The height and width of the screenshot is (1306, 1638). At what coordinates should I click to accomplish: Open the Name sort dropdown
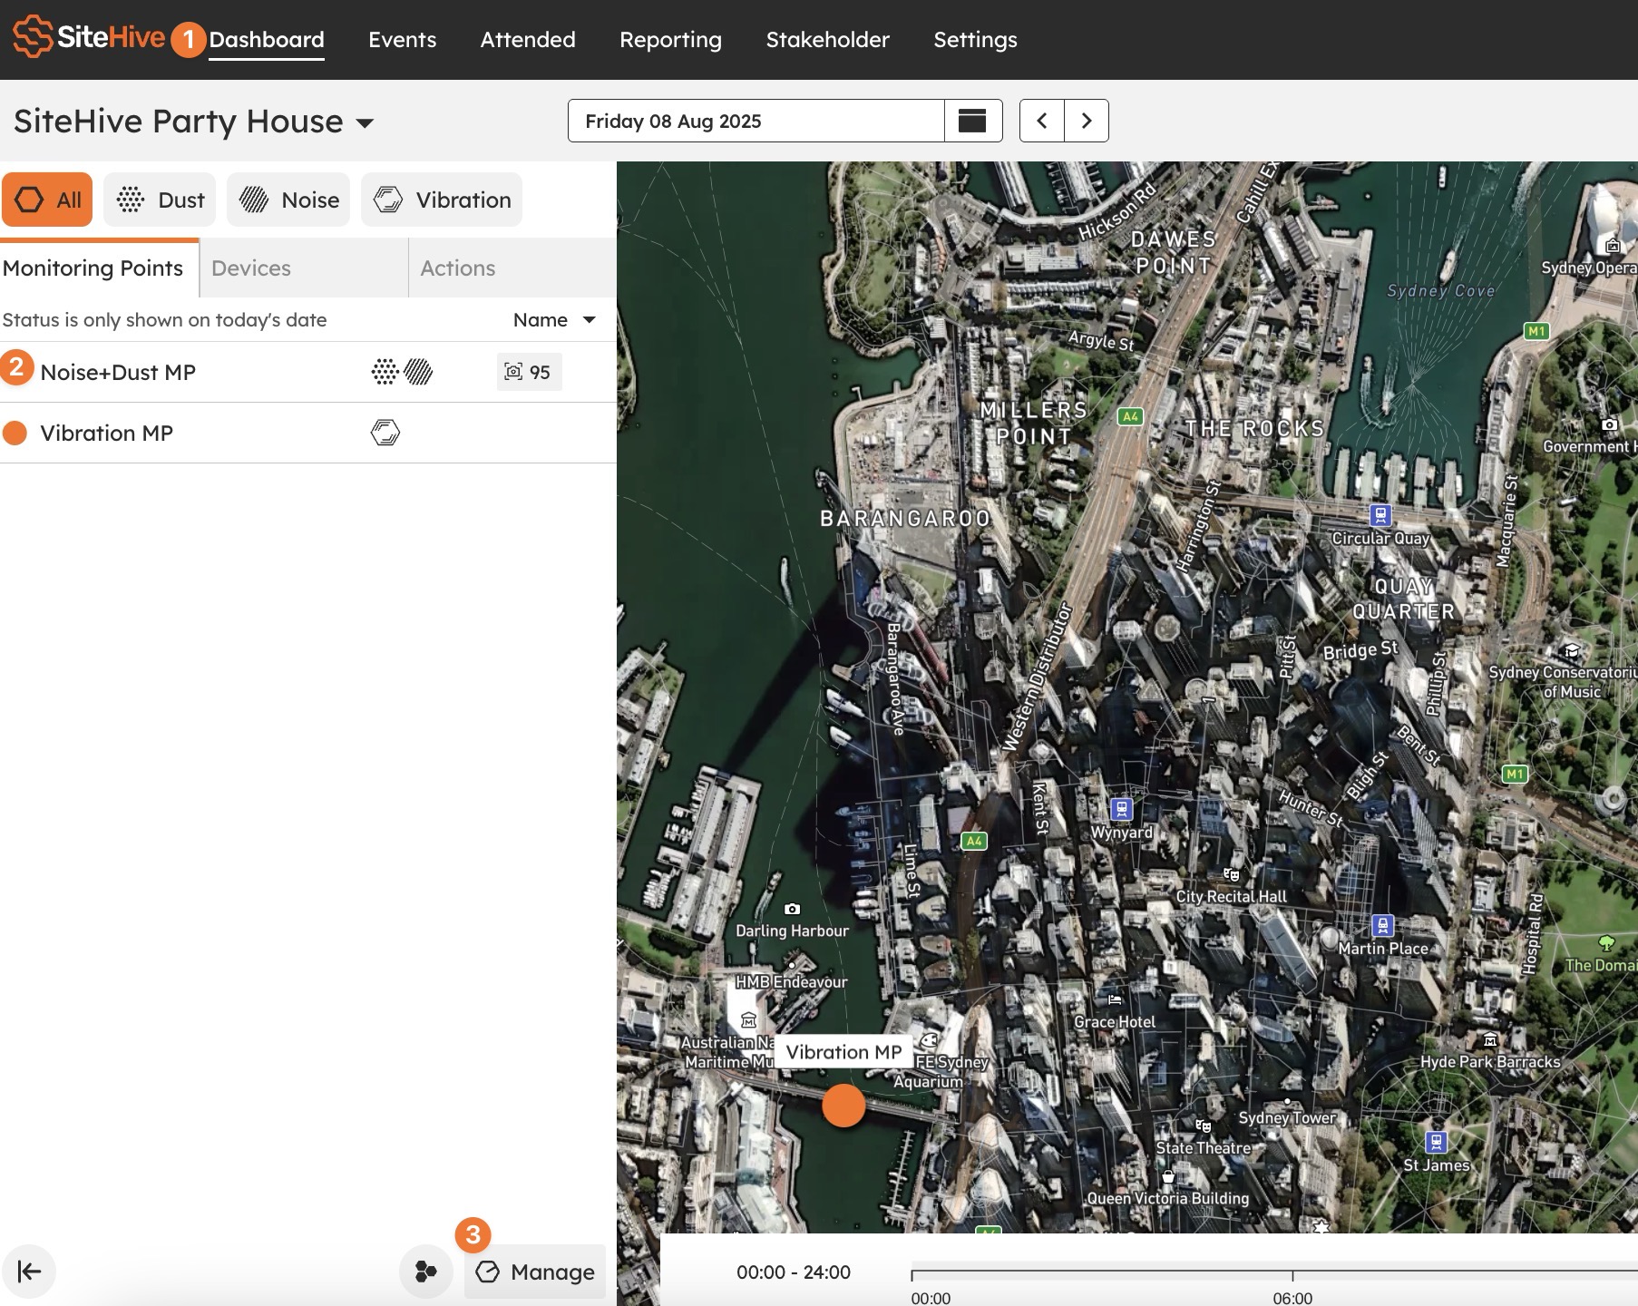coord(554,320)
